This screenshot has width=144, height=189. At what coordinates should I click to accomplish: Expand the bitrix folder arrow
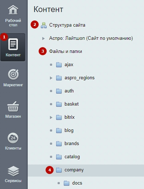point(51,117)
